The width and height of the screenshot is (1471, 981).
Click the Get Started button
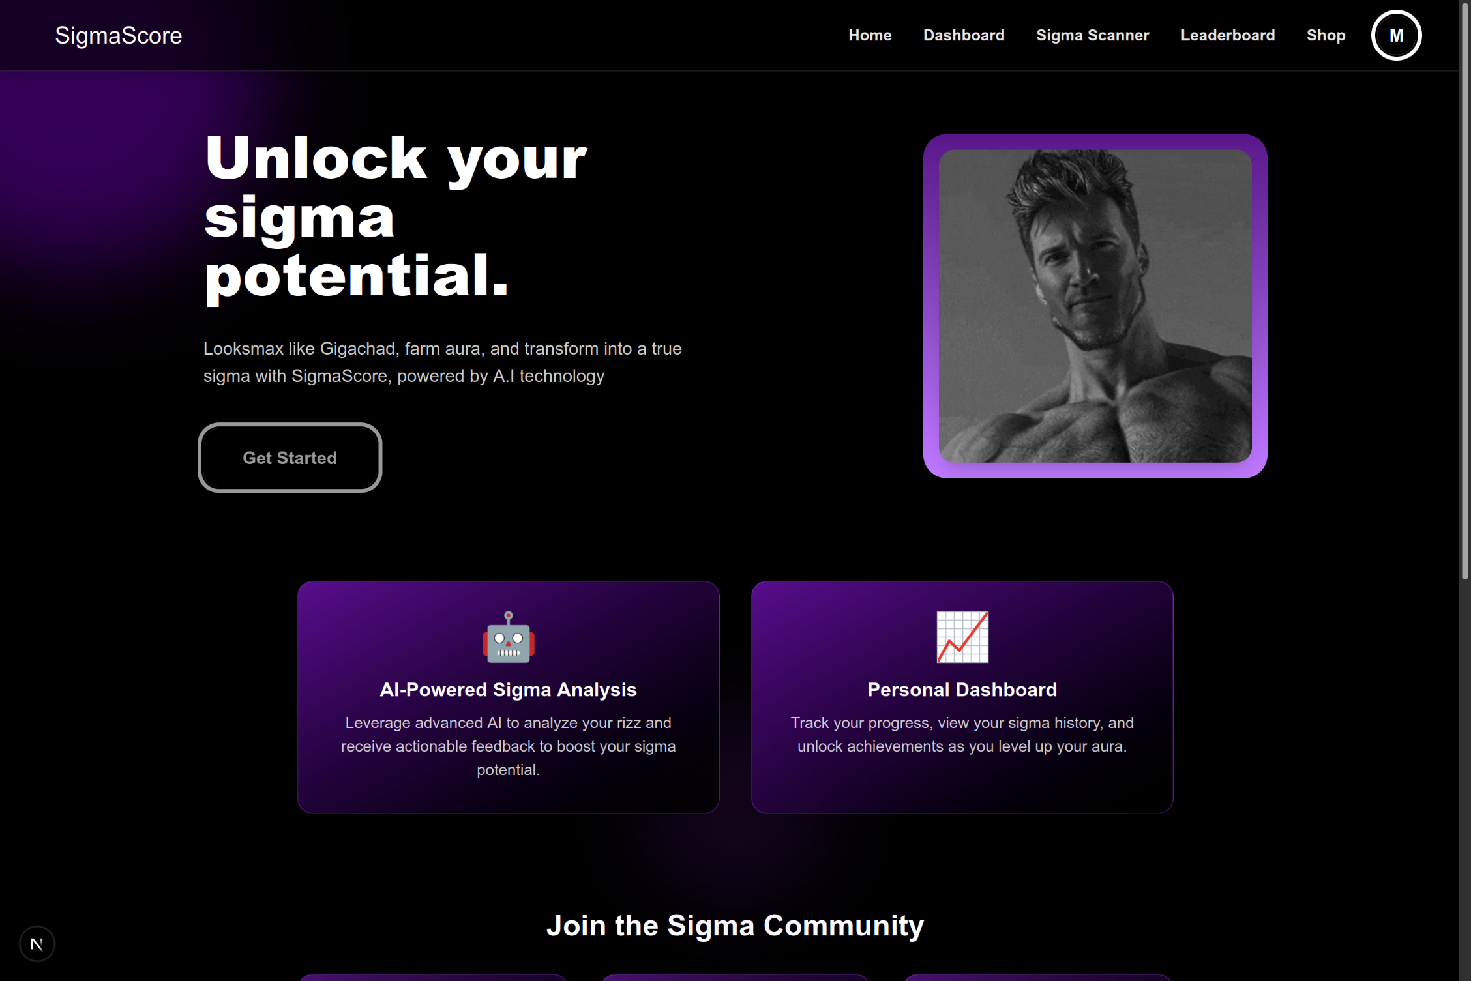pos(290,458)
